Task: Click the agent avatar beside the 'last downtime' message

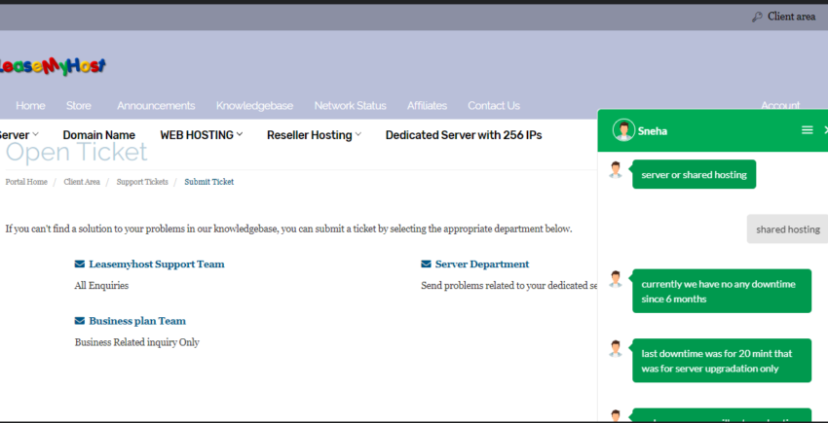Action: tap(616, 349)
